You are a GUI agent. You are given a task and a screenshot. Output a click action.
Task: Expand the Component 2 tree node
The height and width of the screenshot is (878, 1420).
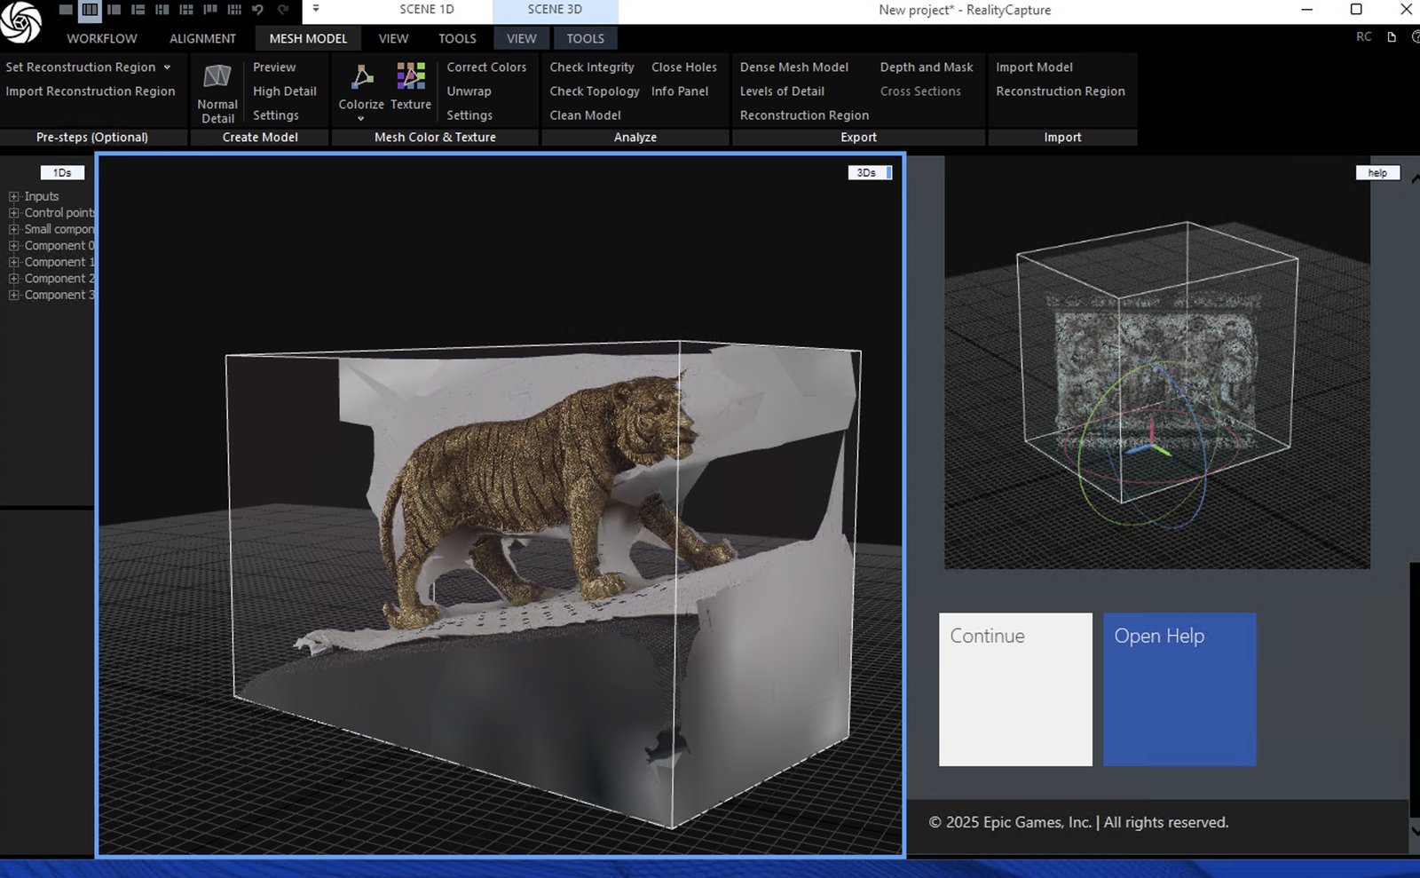(13, 279)
